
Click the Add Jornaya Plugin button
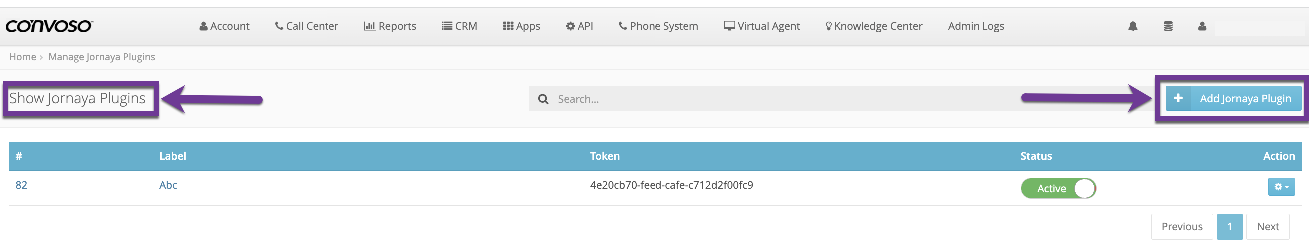coord(1233,98)
